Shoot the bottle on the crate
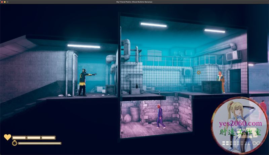This screenshot has width=269, height=155. pos(137,86)
